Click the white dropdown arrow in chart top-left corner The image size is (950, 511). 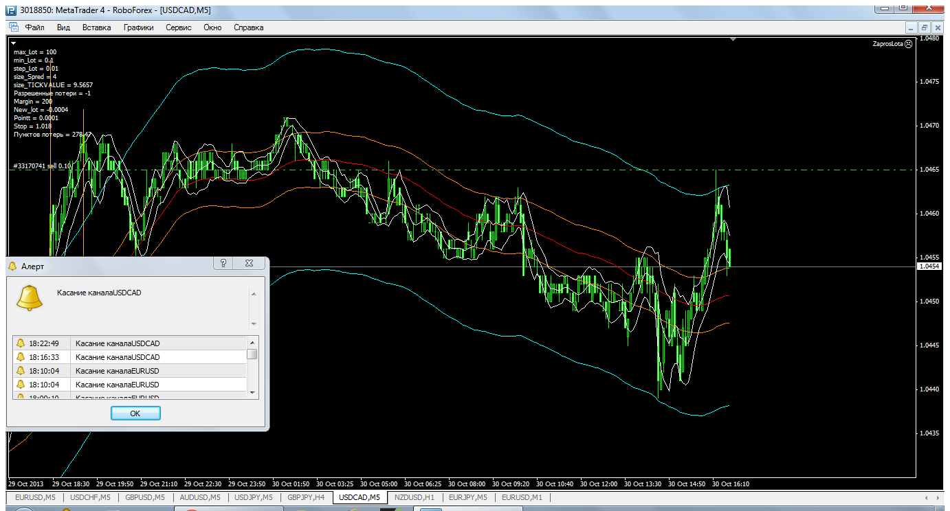(13, 43)
